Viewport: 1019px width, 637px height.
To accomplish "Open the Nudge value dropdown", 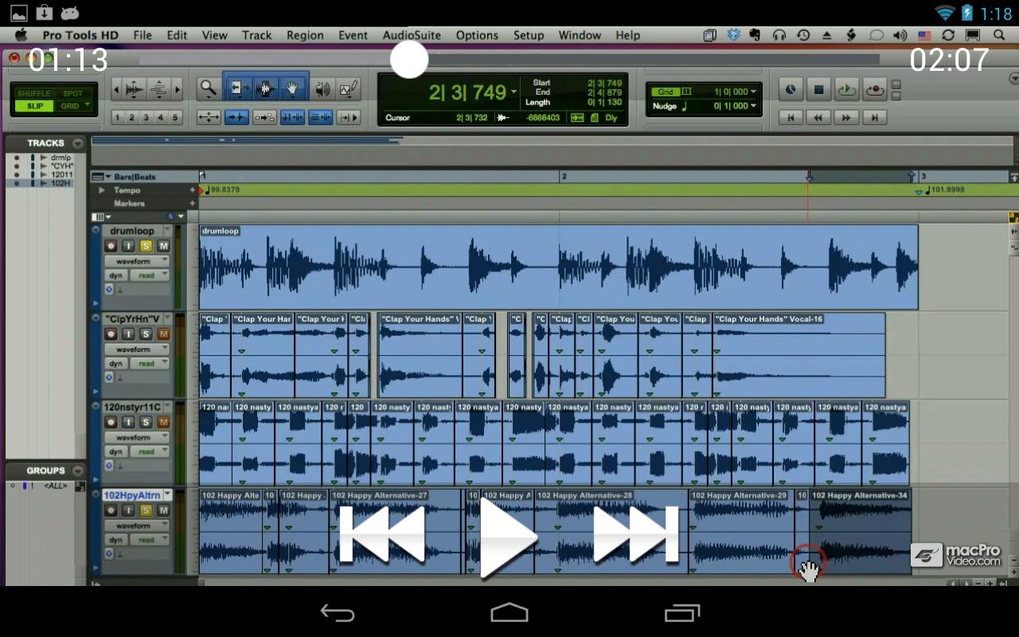I will coord(753,106).
